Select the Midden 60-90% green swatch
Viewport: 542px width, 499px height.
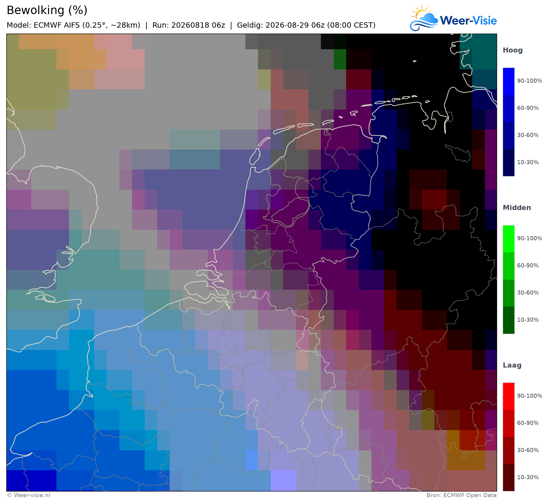508,266
